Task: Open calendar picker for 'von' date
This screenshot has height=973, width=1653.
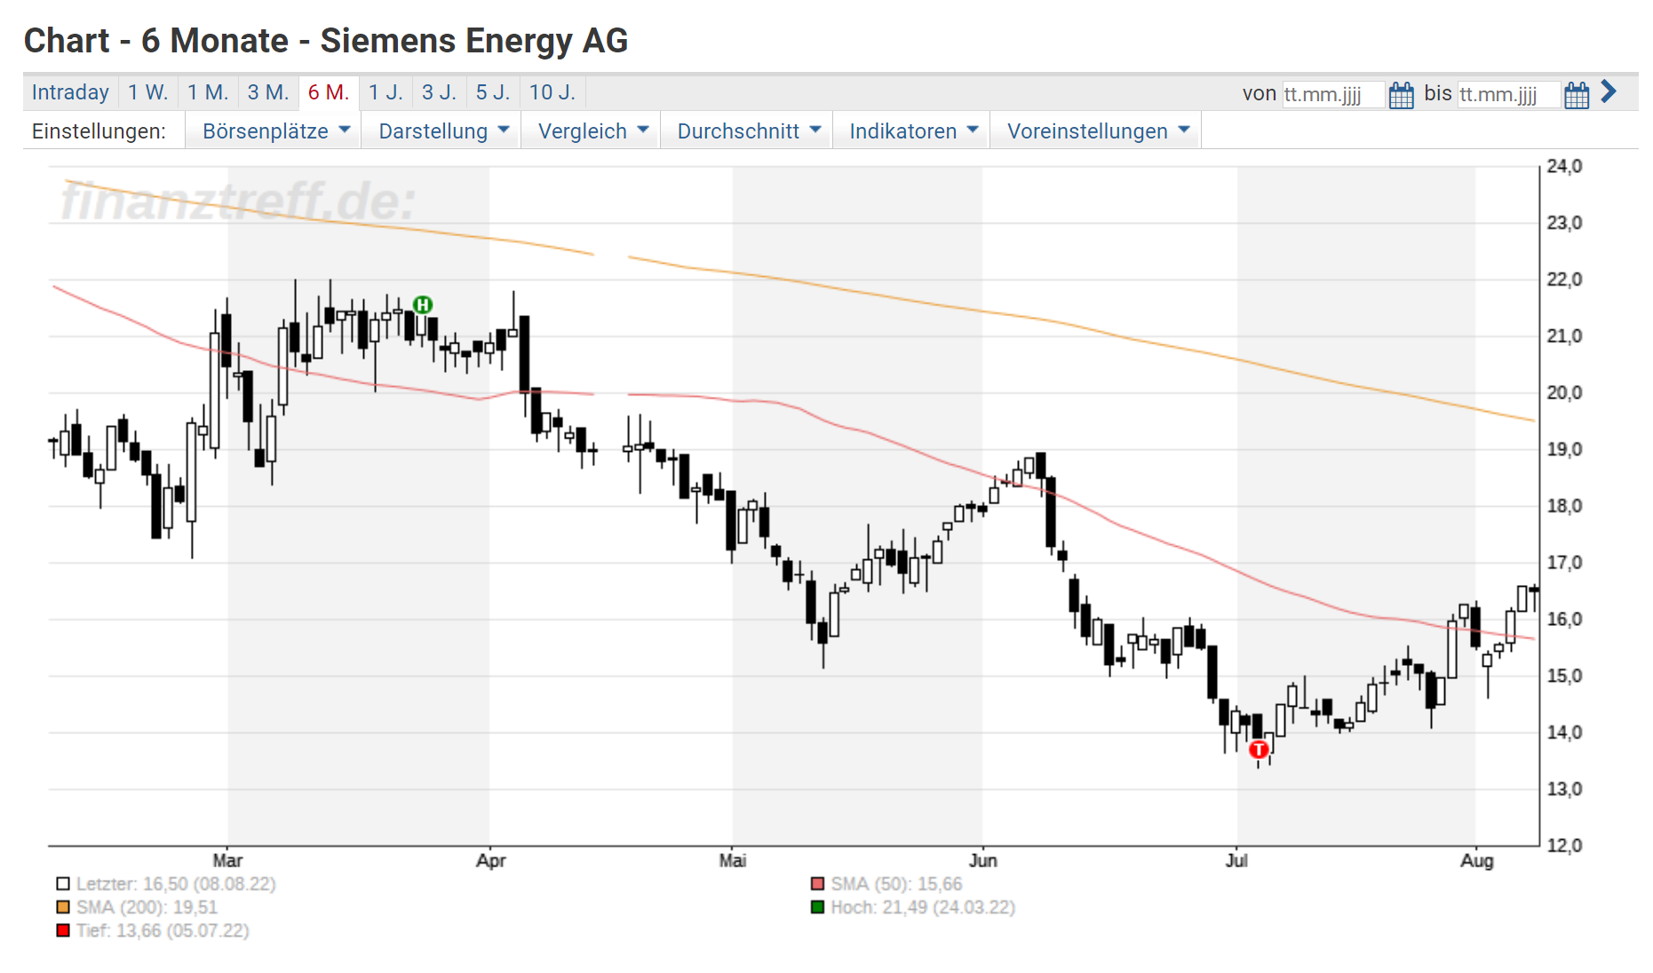Action: 1401,94
